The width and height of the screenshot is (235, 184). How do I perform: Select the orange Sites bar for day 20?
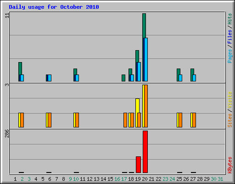(146, 106)
